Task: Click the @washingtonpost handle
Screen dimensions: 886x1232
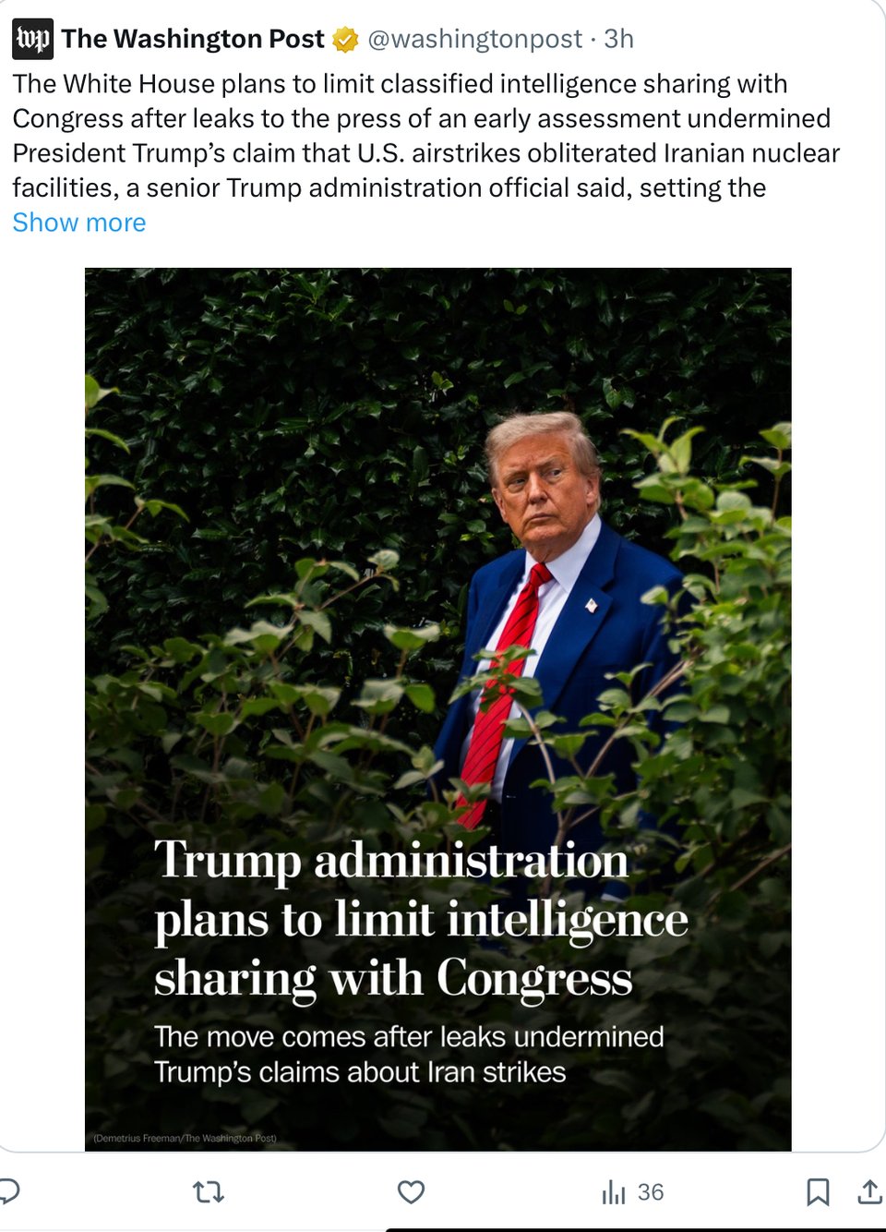Action: pyautogui.click(x=474, y=39)
